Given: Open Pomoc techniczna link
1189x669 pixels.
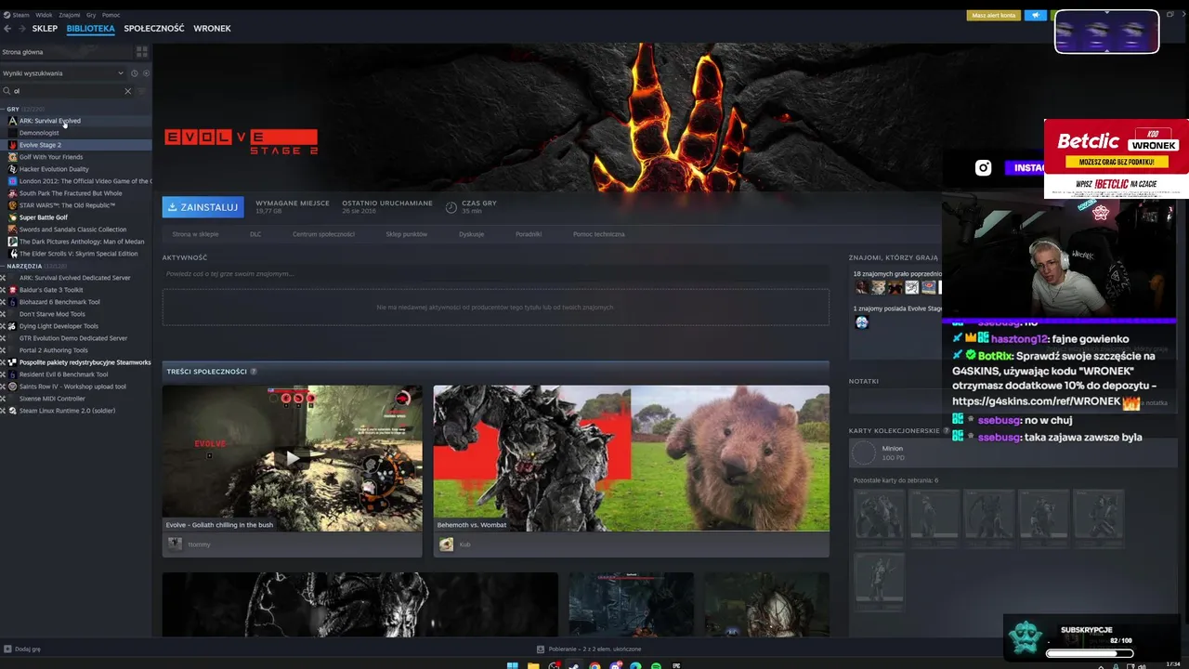Looking at the screenshot, I should (599, 234).
